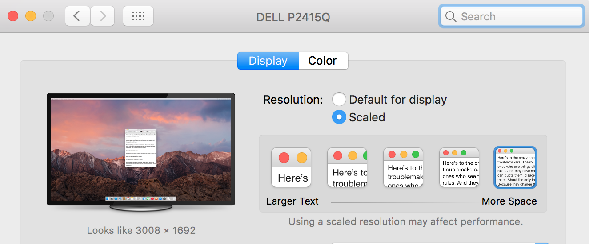Close the DELL P2415Q window
589x244 pixels.
[13, 16]
